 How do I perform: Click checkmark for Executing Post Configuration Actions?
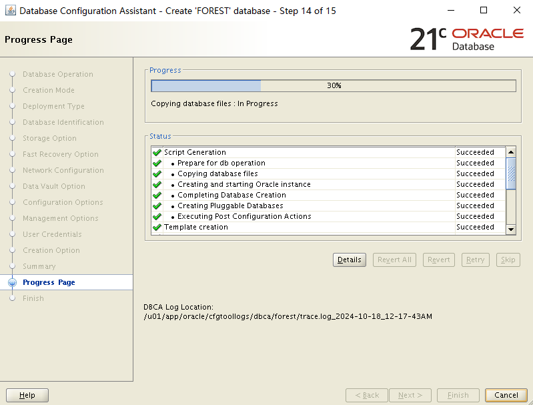pos(157,216)
